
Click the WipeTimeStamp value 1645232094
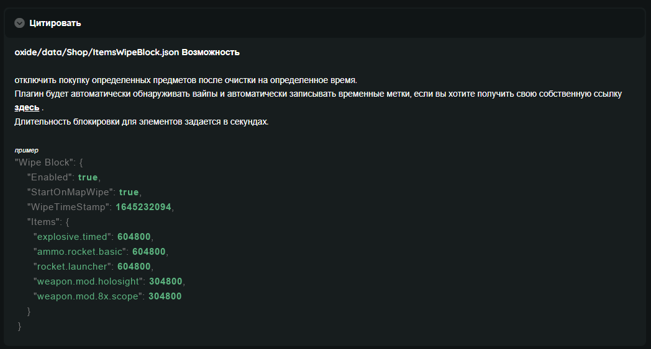[x=143, y=207]
